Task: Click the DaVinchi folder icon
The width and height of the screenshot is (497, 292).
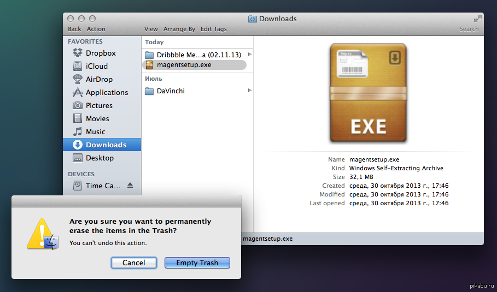Action: point(149,91)
